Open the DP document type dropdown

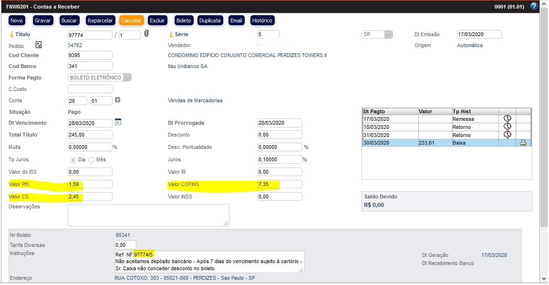(388, 35)
